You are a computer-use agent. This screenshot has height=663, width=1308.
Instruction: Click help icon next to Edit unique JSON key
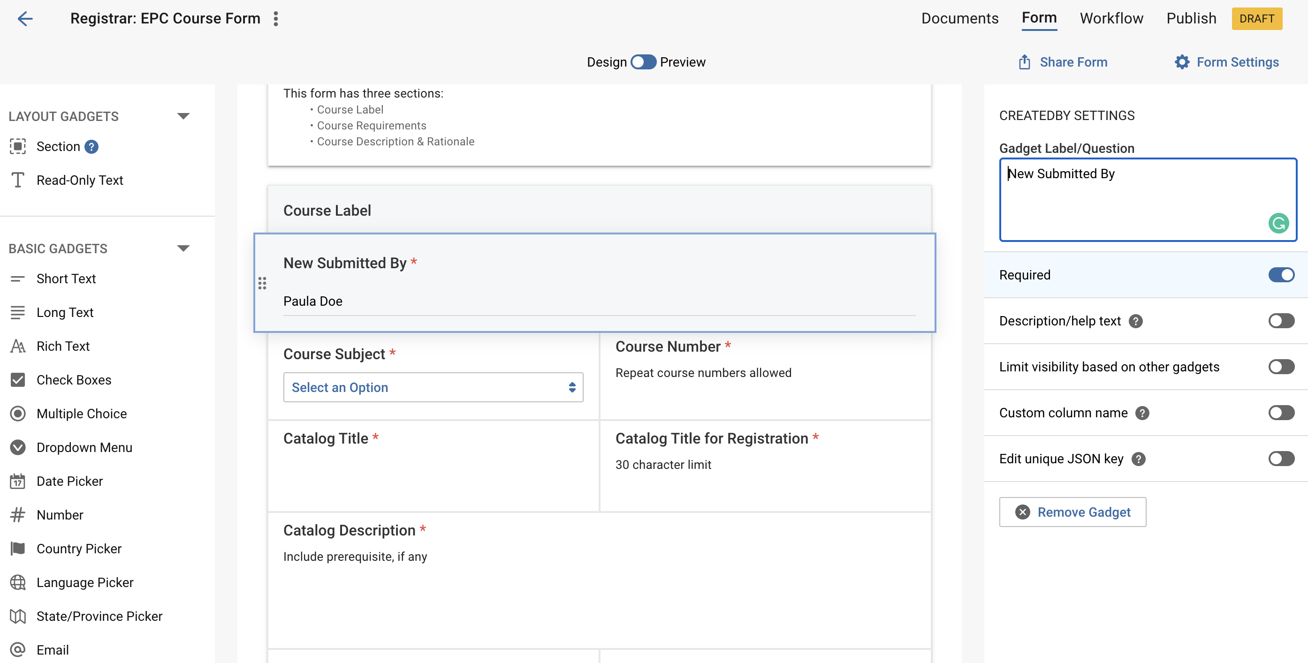pyautogui.click(x=1139, y=459)
